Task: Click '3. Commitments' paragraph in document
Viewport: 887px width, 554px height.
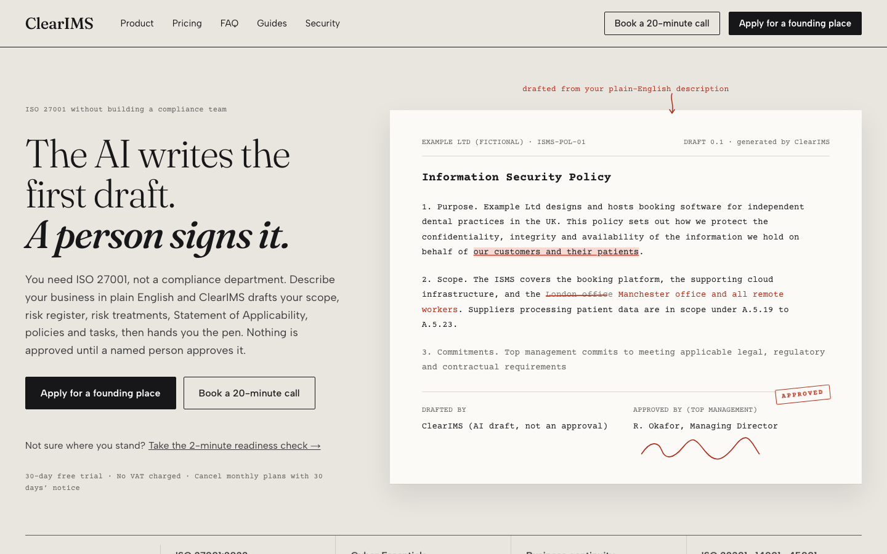Action: pyautogui.click(x=623, y=359)
